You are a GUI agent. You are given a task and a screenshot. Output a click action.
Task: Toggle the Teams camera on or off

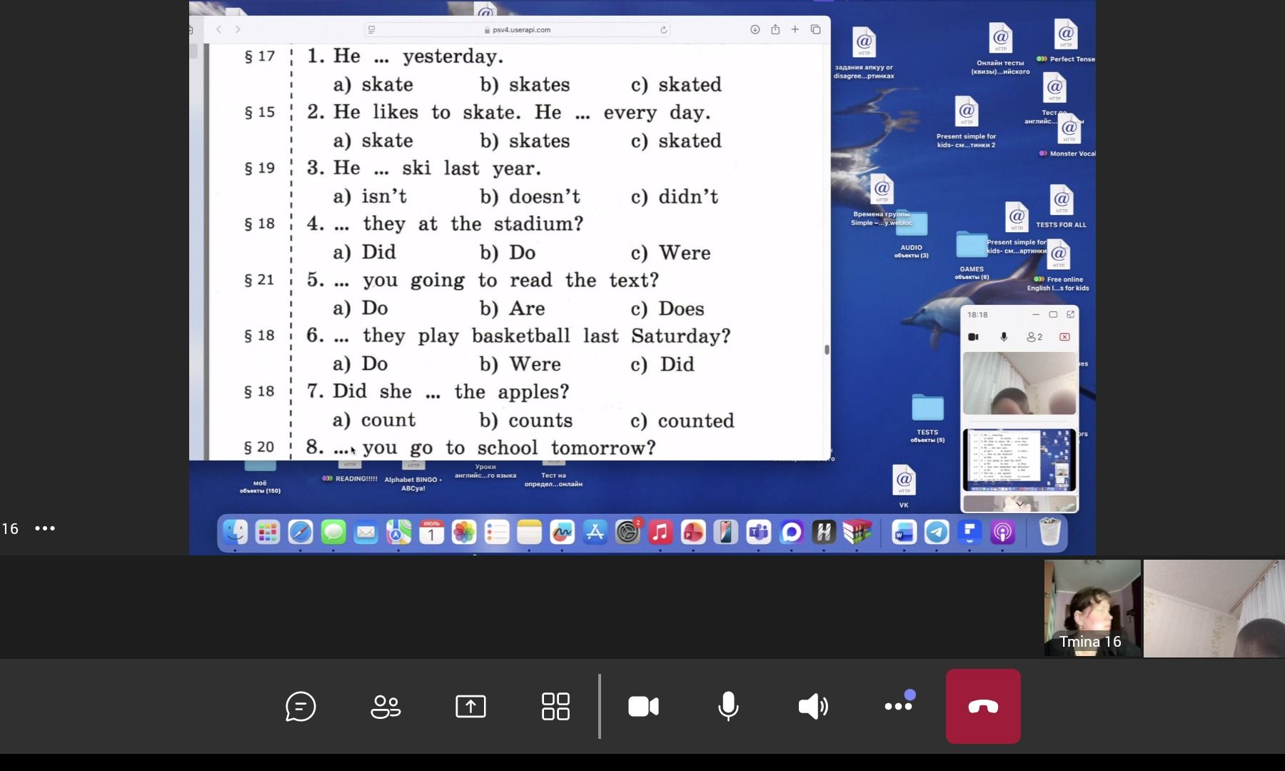(643, 707)
